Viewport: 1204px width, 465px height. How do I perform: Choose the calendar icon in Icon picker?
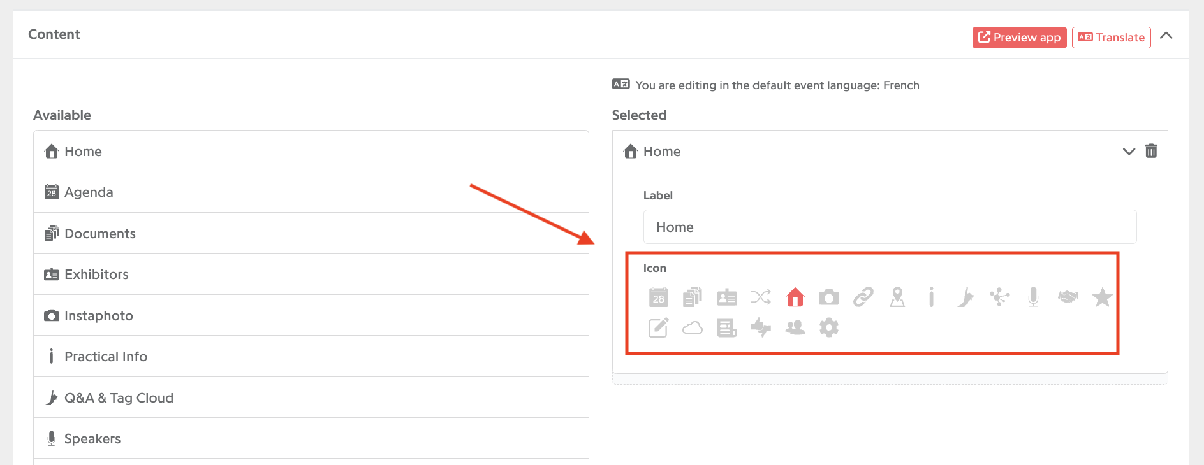[x=658, y=297]
